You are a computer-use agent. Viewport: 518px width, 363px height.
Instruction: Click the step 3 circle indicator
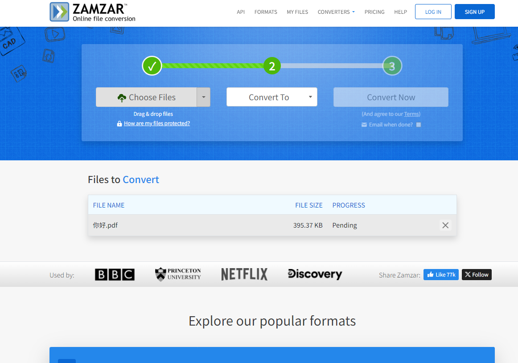click(392, 66)
